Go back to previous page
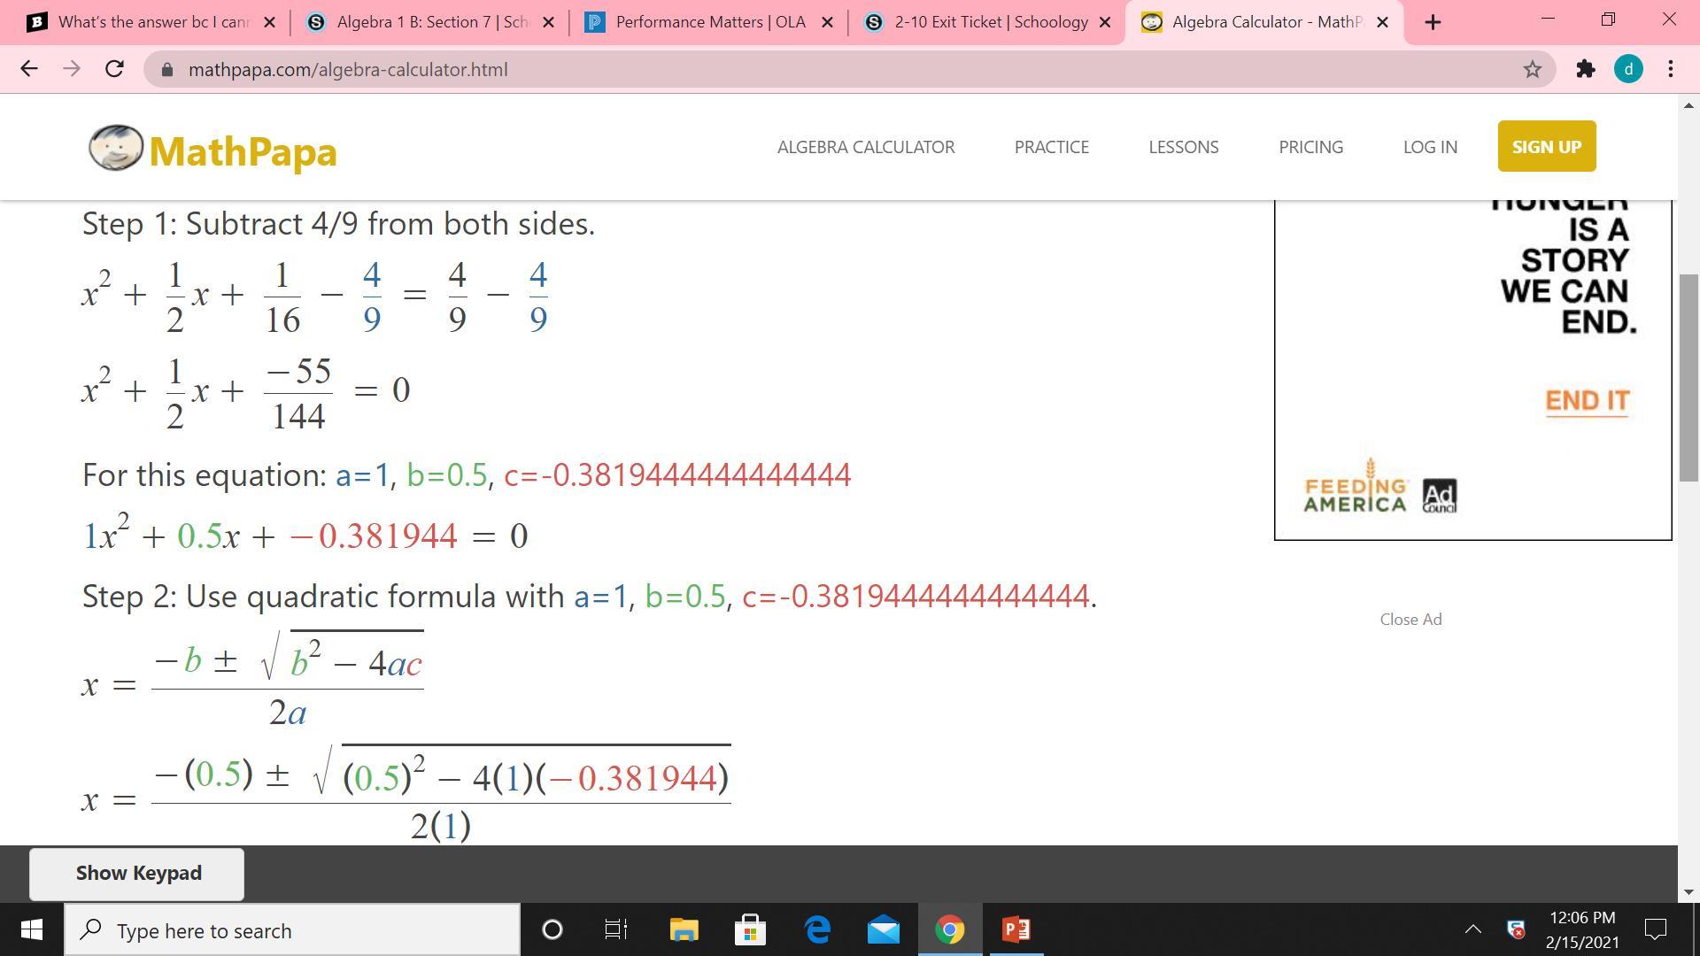 pos(29,69)
